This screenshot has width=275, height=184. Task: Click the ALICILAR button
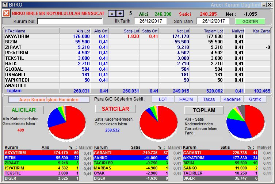click(24, 110)
